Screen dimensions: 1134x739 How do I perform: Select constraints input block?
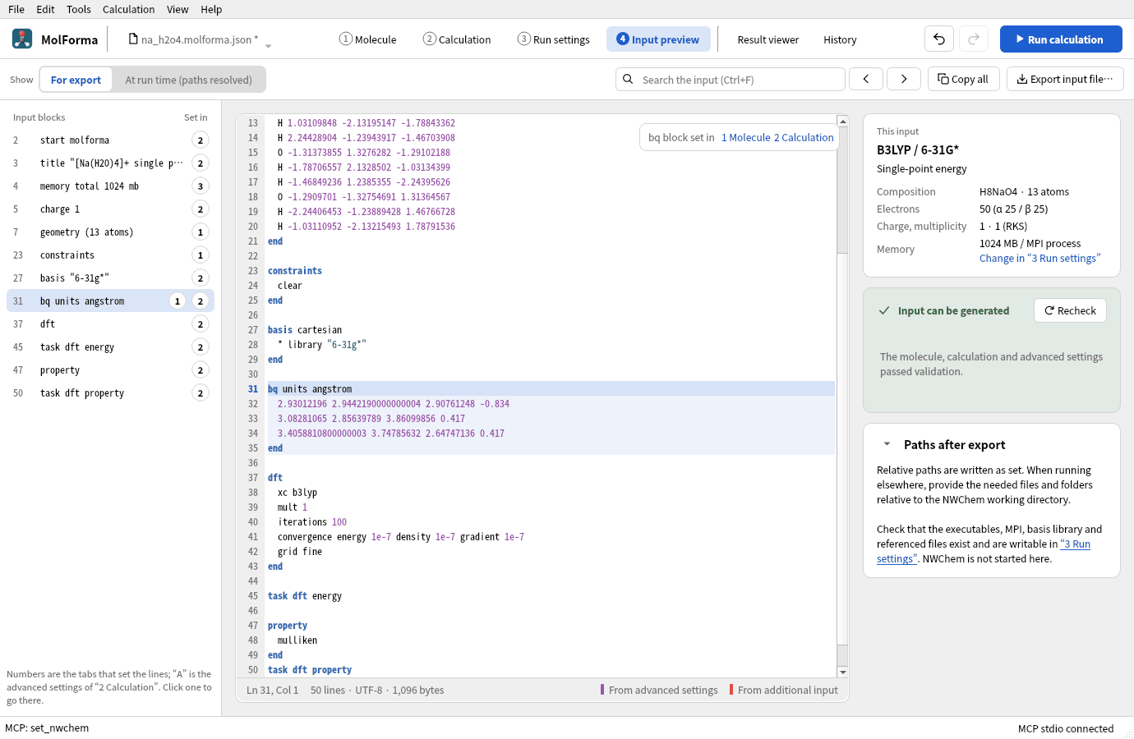(x=110, y=255)
